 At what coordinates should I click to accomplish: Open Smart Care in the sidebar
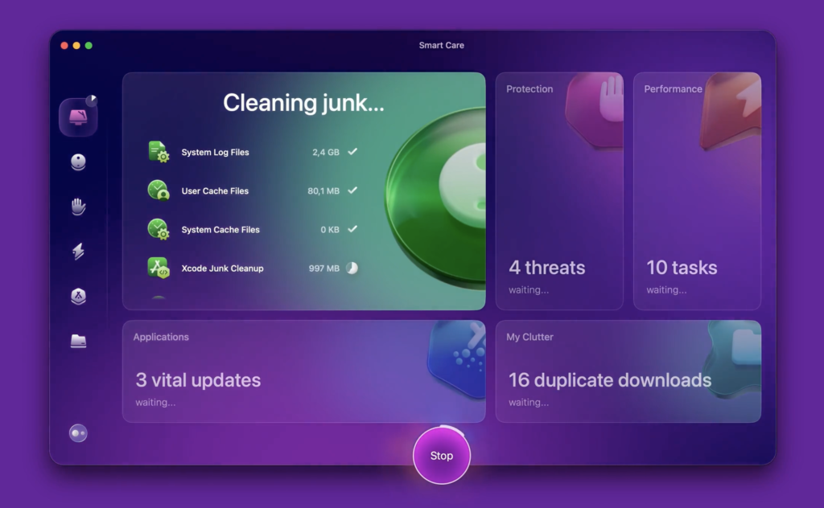tap(78, 117)
